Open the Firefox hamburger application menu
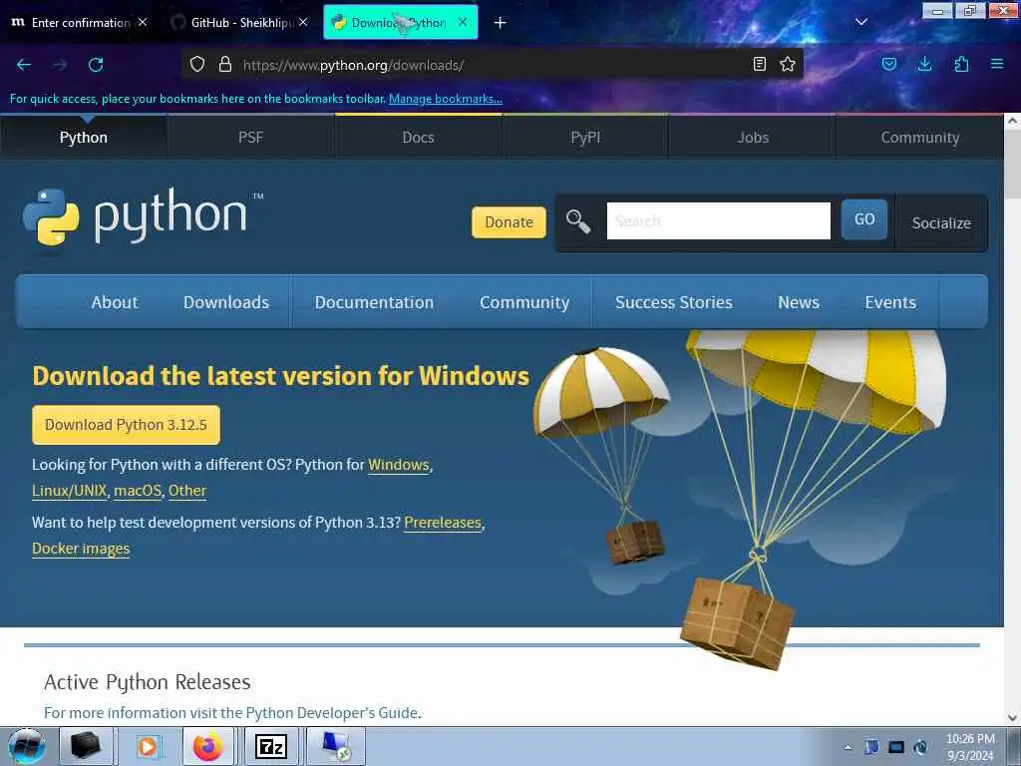Screen dimensions: 1021x766 [997, 64]
